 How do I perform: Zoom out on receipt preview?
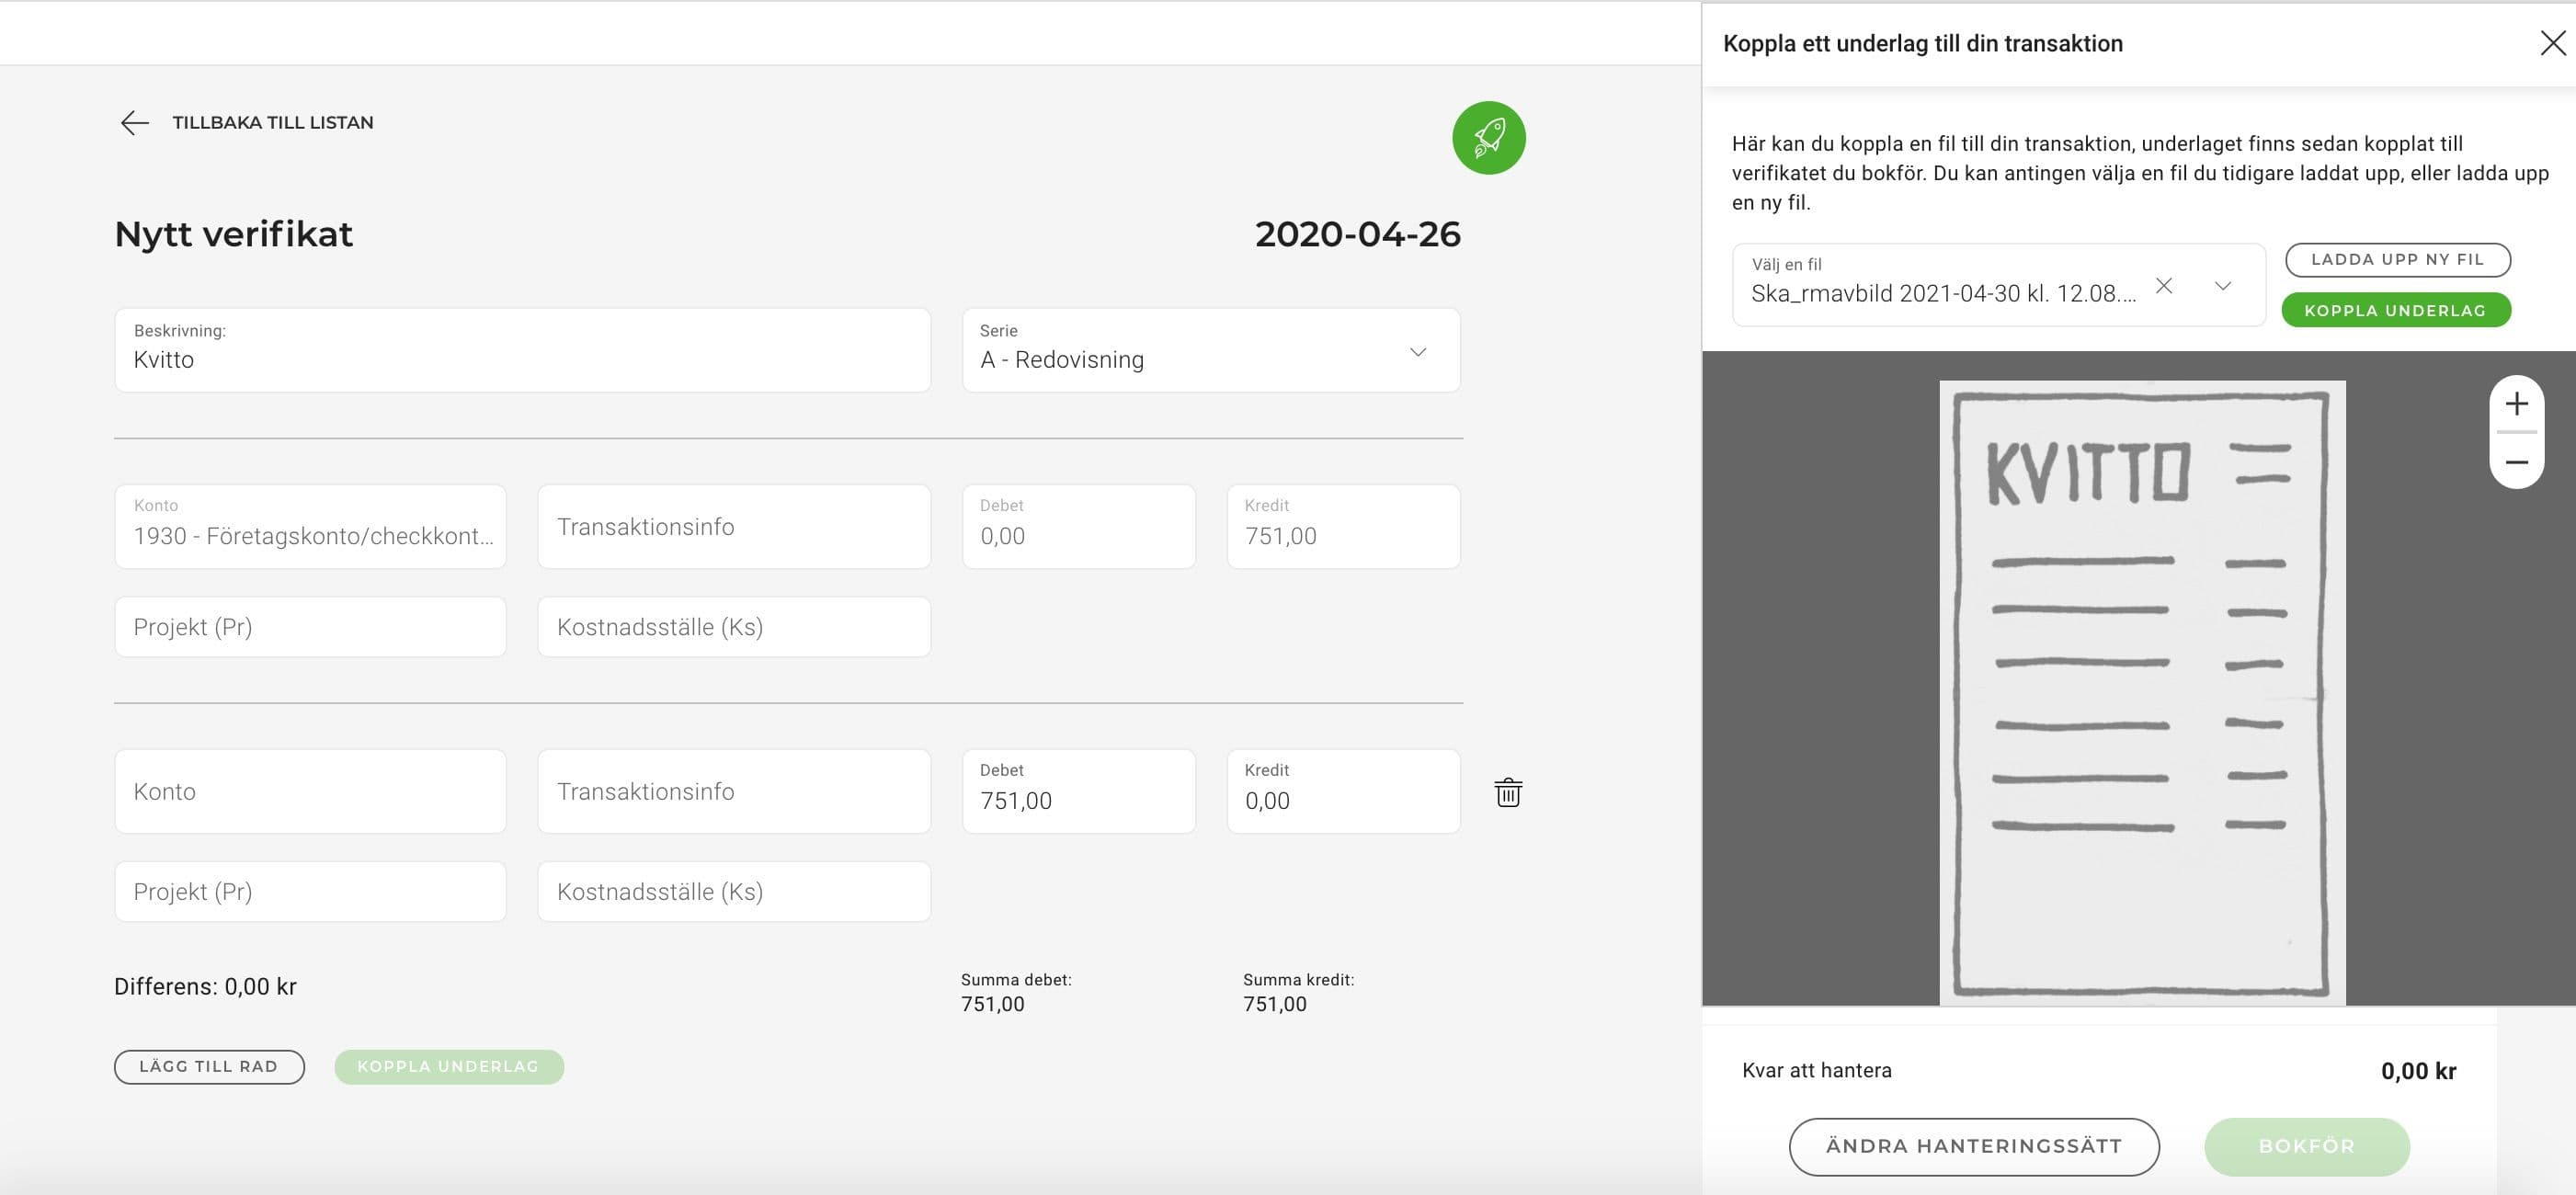(2516, 462)
